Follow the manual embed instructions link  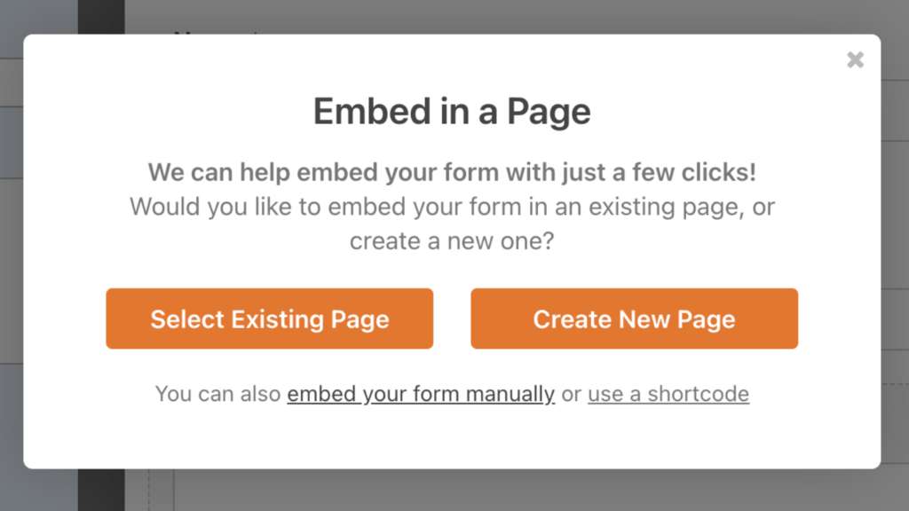point(421,393)
